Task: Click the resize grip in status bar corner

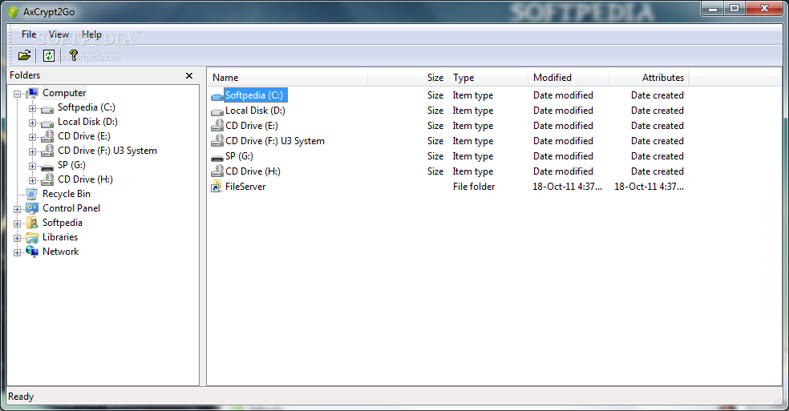Action: 779,400
